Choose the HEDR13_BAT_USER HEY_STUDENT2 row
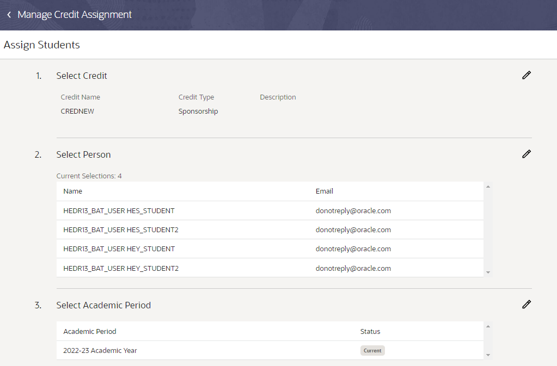This screenshot has width=557, height=366. coord(121,268)
